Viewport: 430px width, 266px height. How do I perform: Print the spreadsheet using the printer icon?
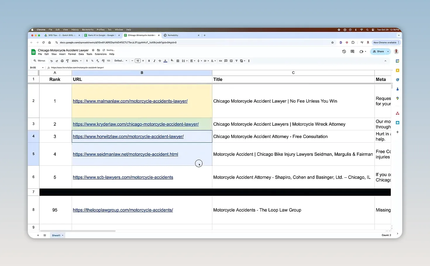pos(62,61)
